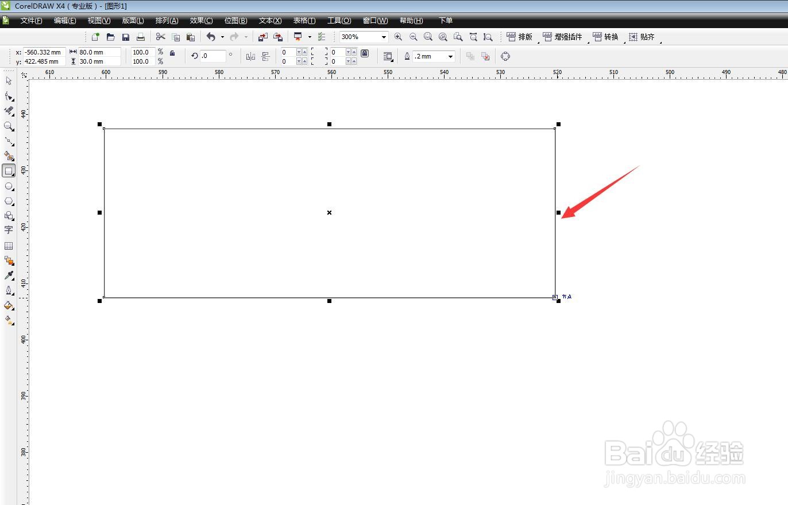Open the 效果(C) menu
This screenshot has height=505, width=788.
(x=201, y=21)
